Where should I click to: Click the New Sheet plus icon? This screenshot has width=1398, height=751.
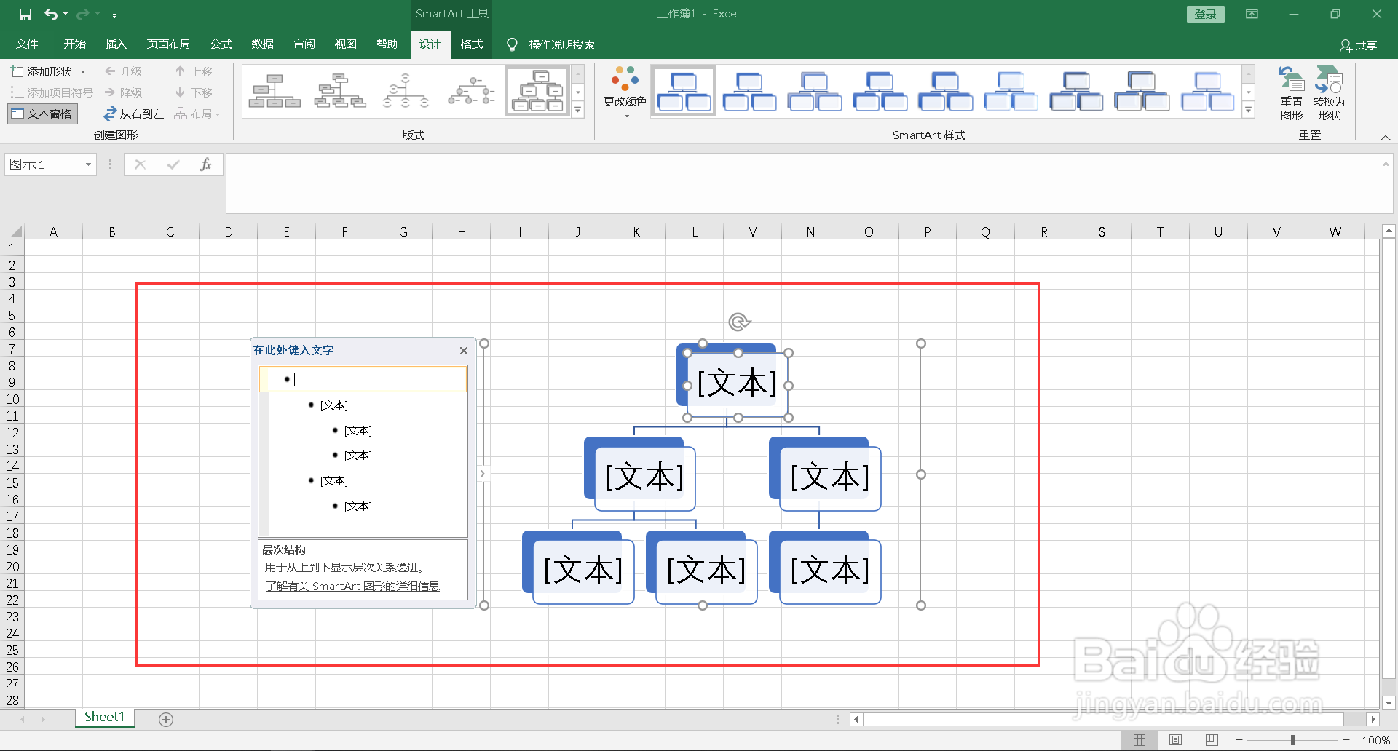(166, 720)
